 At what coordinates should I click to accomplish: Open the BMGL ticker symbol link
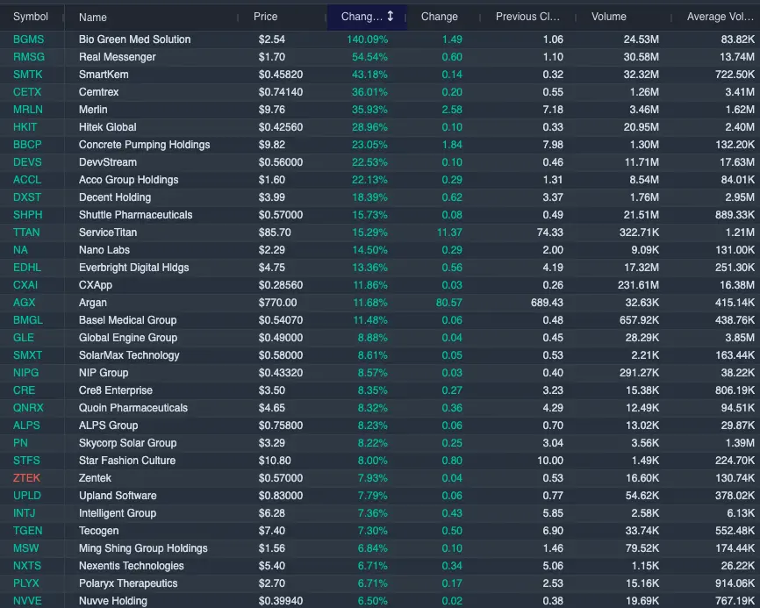[x=27, y=320]
